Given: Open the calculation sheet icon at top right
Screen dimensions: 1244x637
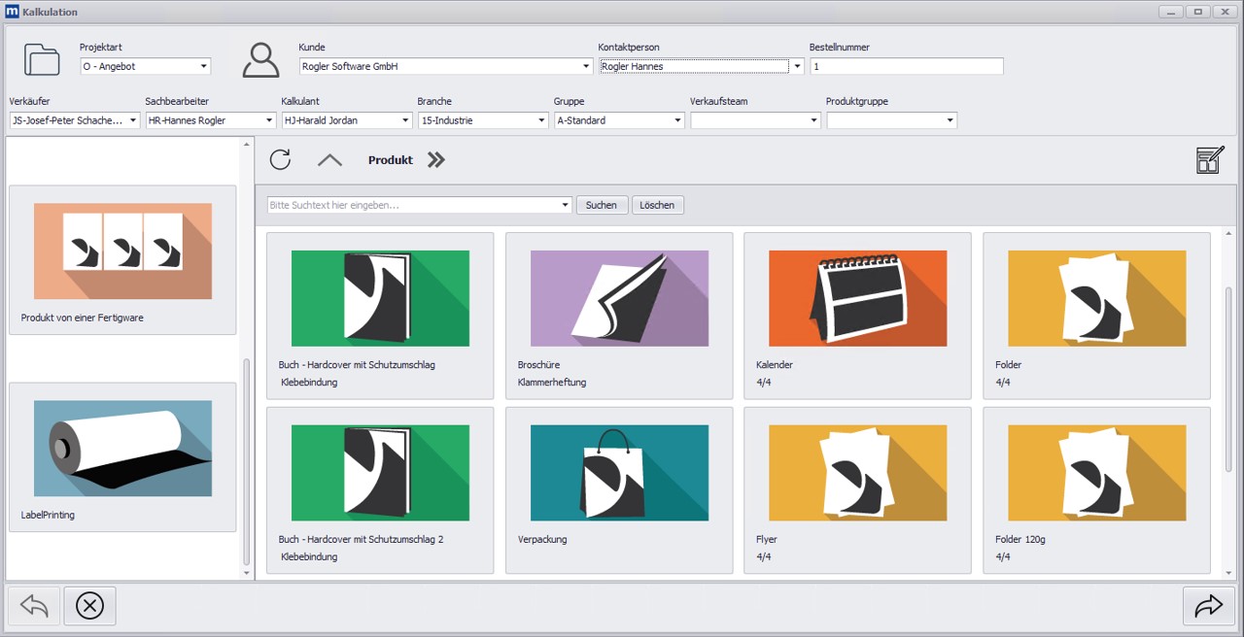Looking at the screenshot, I should click(x=1209, y=159).
